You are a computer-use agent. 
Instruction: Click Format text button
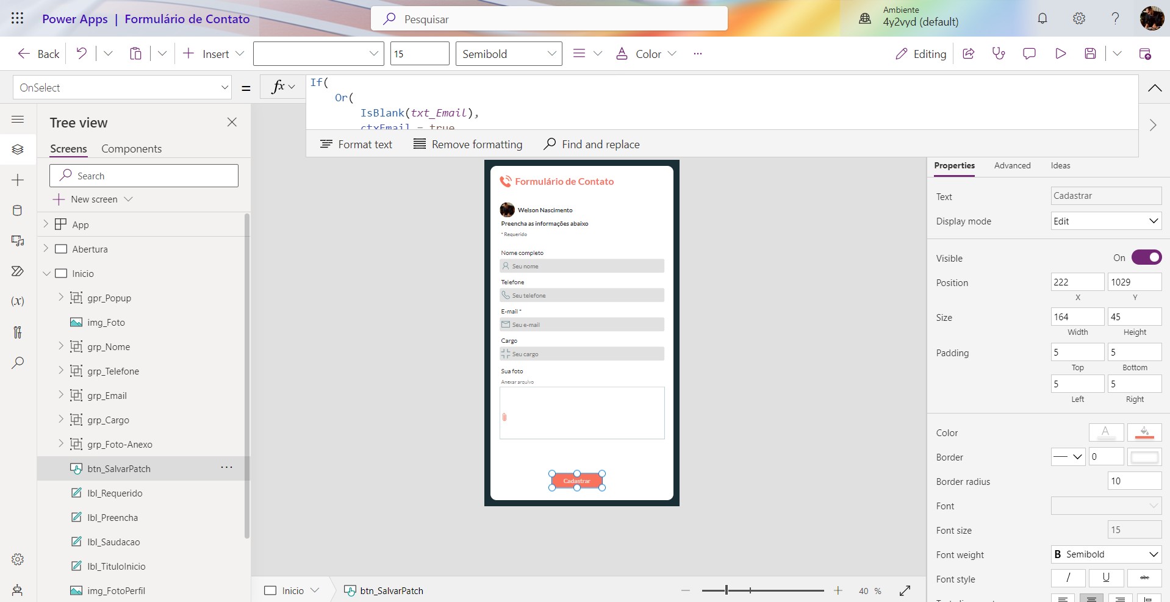(x=356, y=144)
